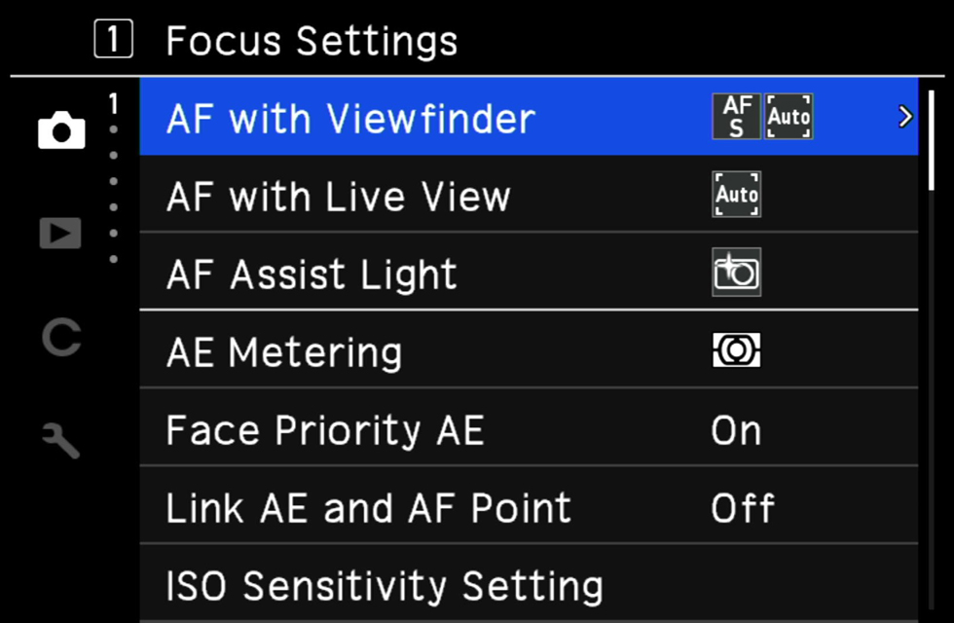
Task: Click the Live View Auto area icon
Action: pos(736,194)
